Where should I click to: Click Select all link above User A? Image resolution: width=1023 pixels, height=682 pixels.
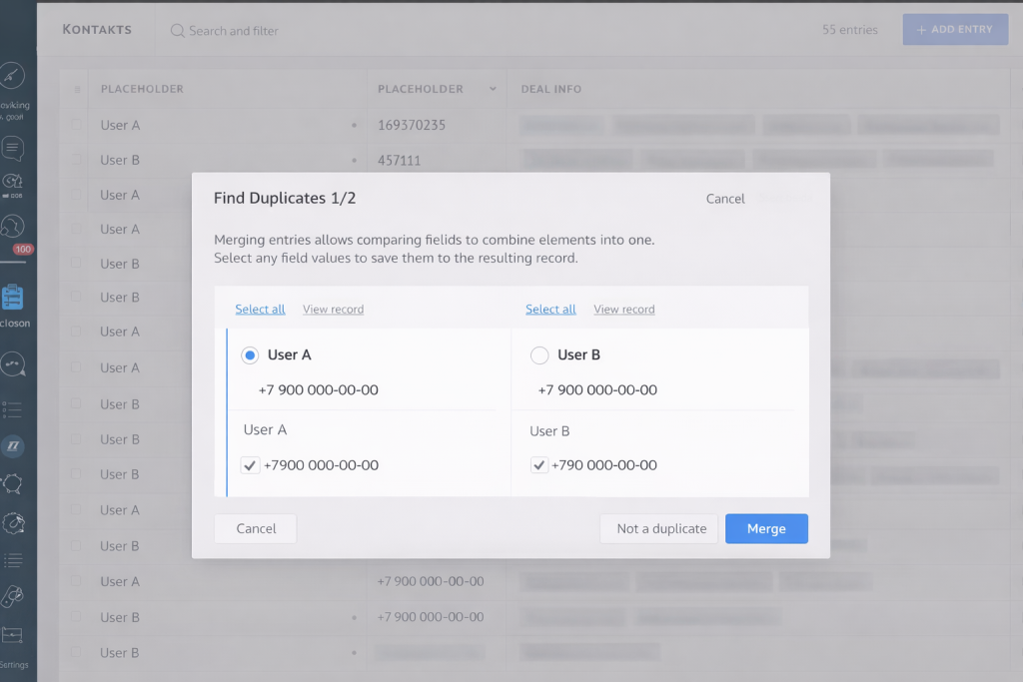point(260,310)
